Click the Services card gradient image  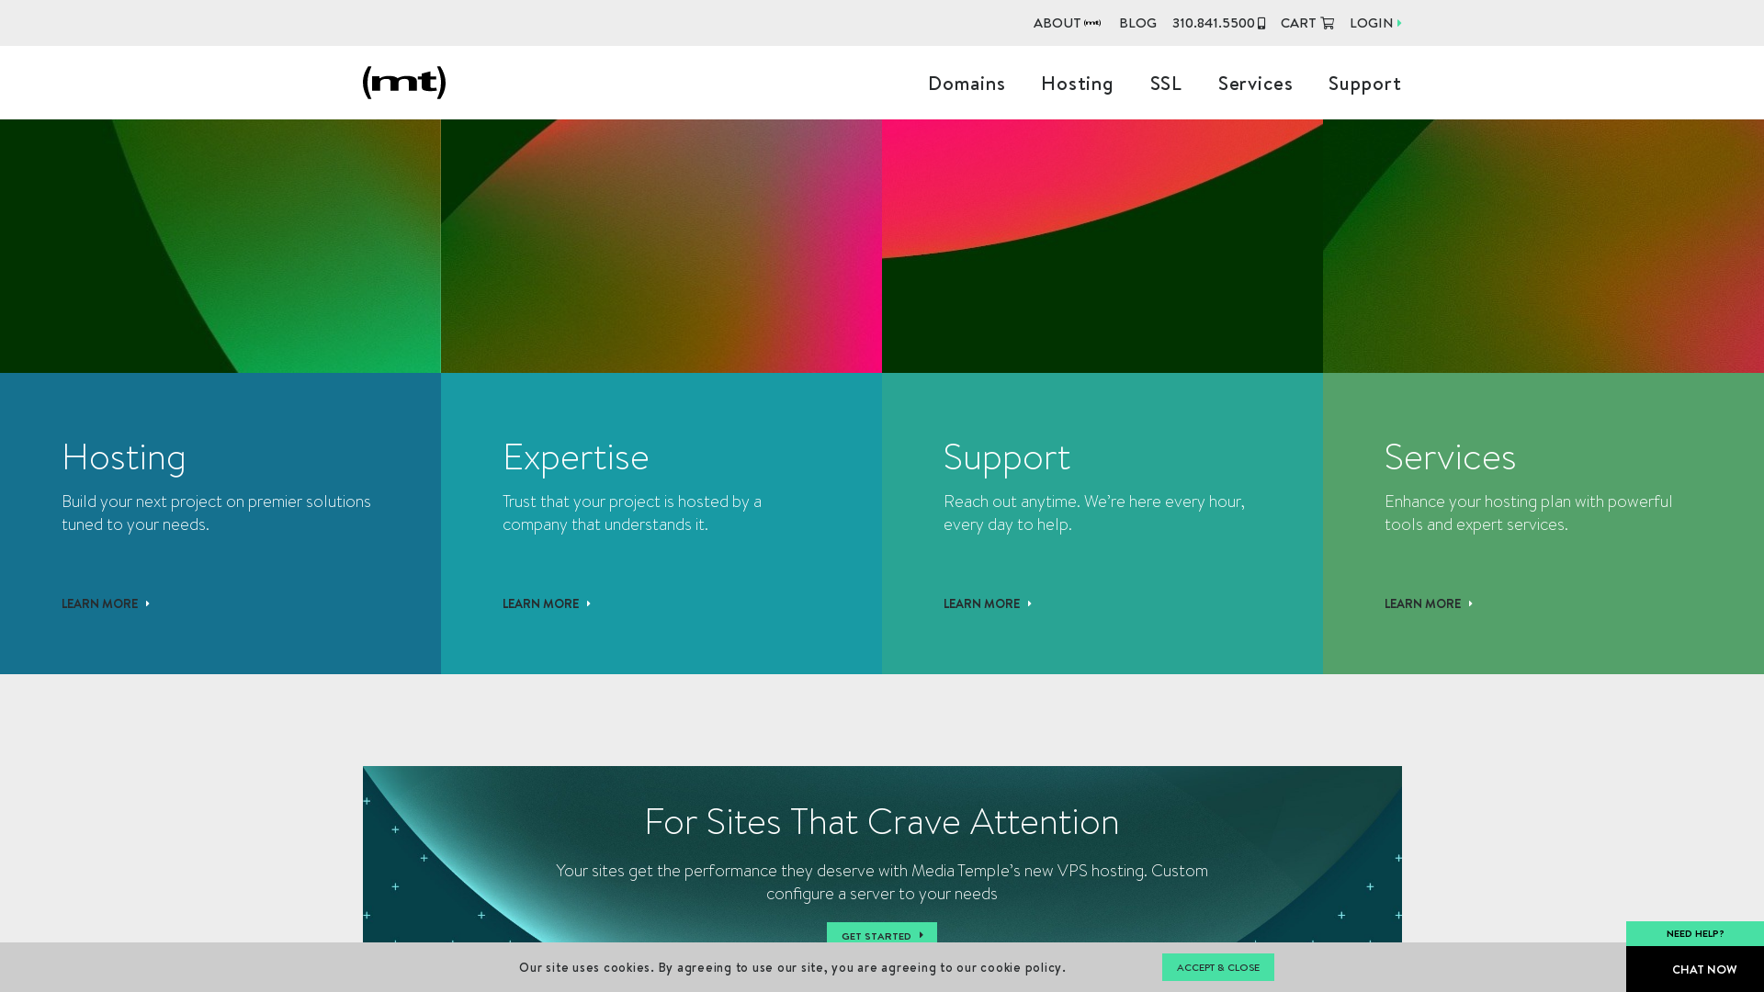[x=1543, y=246]
